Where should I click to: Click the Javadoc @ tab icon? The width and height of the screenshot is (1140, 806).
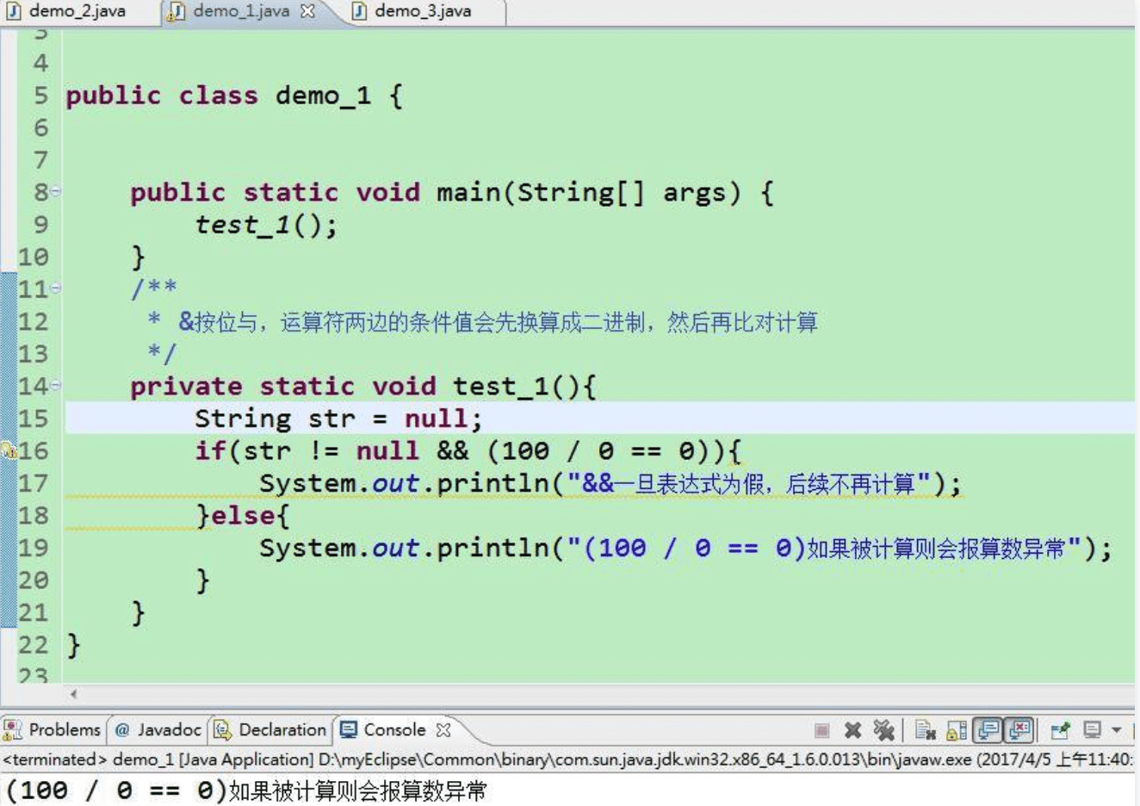122,730
